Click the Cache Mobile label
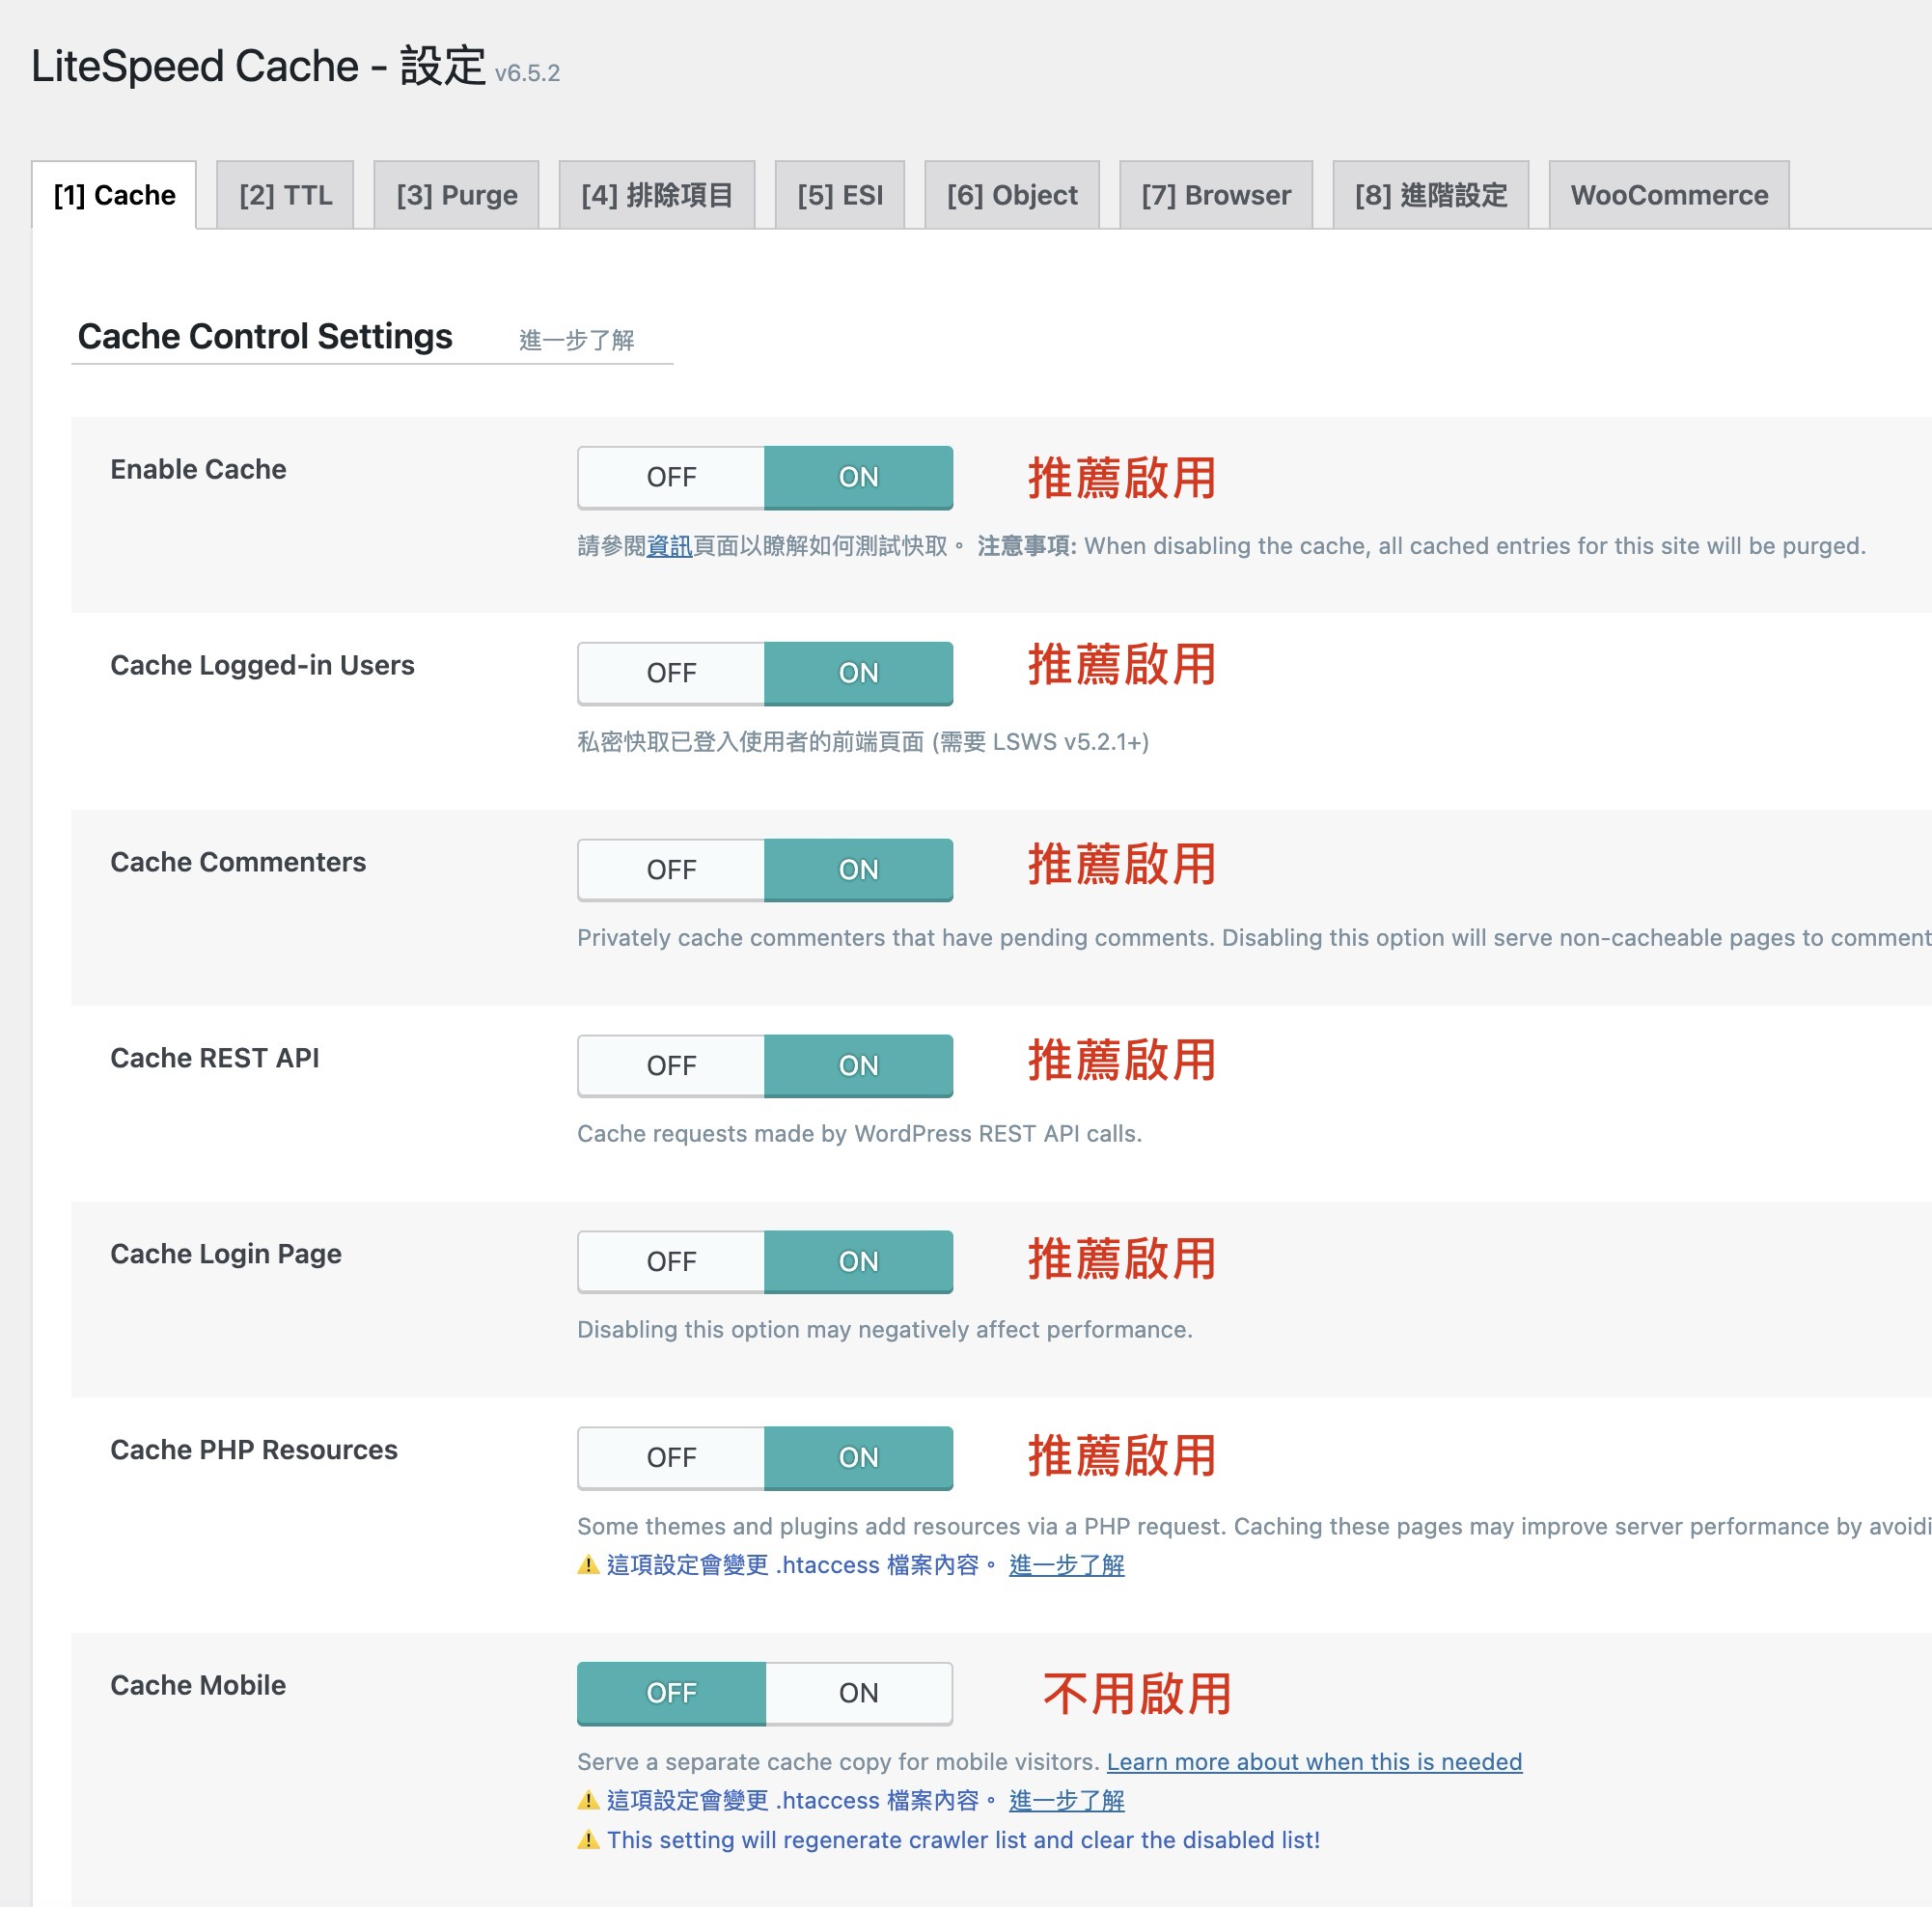This screenshot has height=1907, width=1932. [x=198, y=1685]
